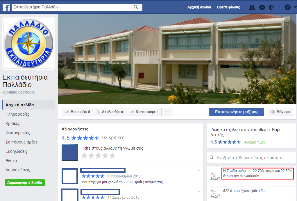
Task: Open Βρείτε φίλους link
Action: [228, 7]
